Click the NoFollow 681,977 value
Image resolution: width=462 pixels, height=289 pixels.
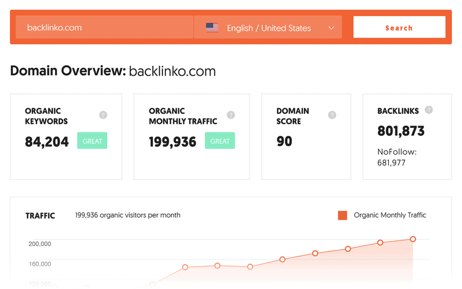pyautogui.click(x=391, y=163)
